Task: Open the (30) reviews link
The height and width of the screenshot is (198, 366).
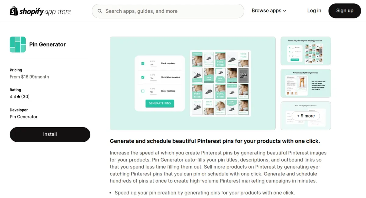Action: pos(25,97)
